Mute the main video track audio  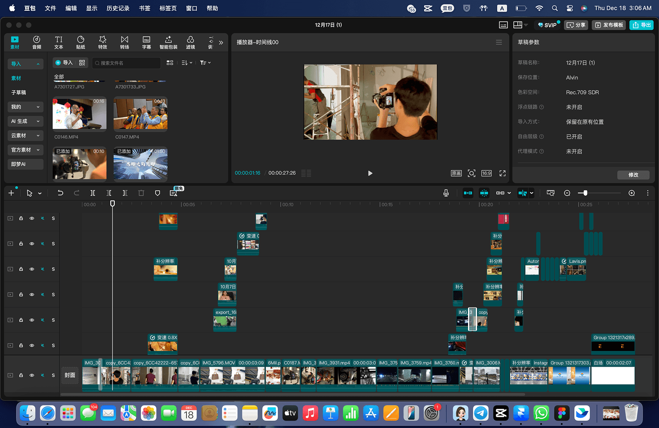click(x=43, y=375)
